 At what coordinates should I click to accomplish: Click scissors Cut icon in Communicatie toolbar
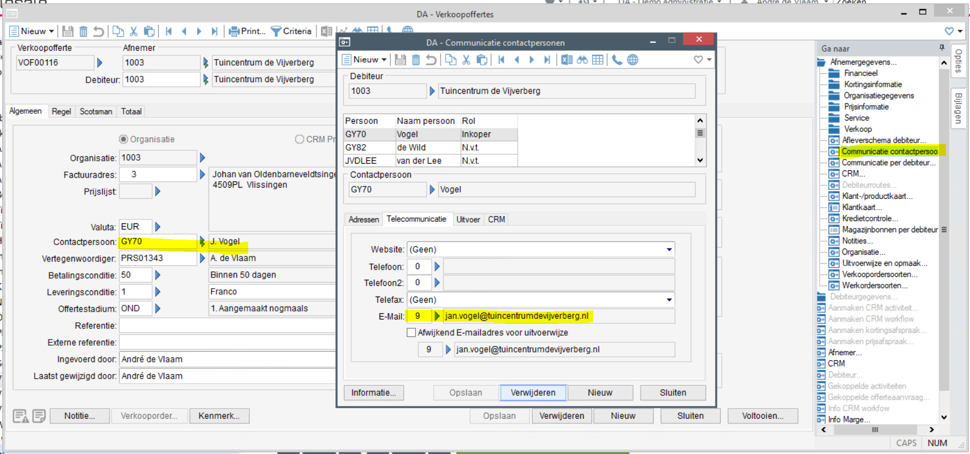point(466,60)
